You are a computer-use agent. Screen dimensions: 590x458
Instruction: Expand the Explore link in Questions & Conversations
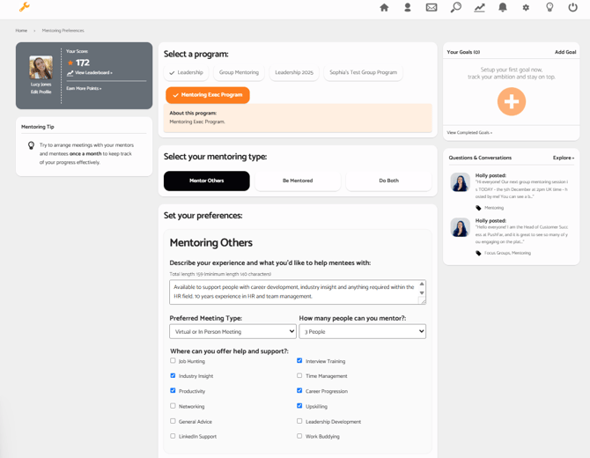click(564, 158)
